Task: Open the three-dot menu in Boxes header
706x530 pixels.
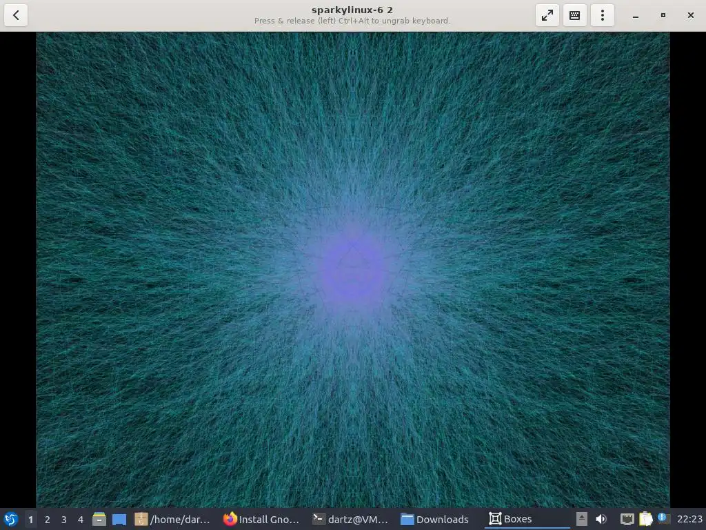Action: click(603, 15)
